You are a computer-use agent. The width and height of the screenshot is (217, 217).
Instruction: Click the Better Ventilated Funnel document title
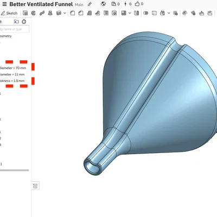(41, 4)
